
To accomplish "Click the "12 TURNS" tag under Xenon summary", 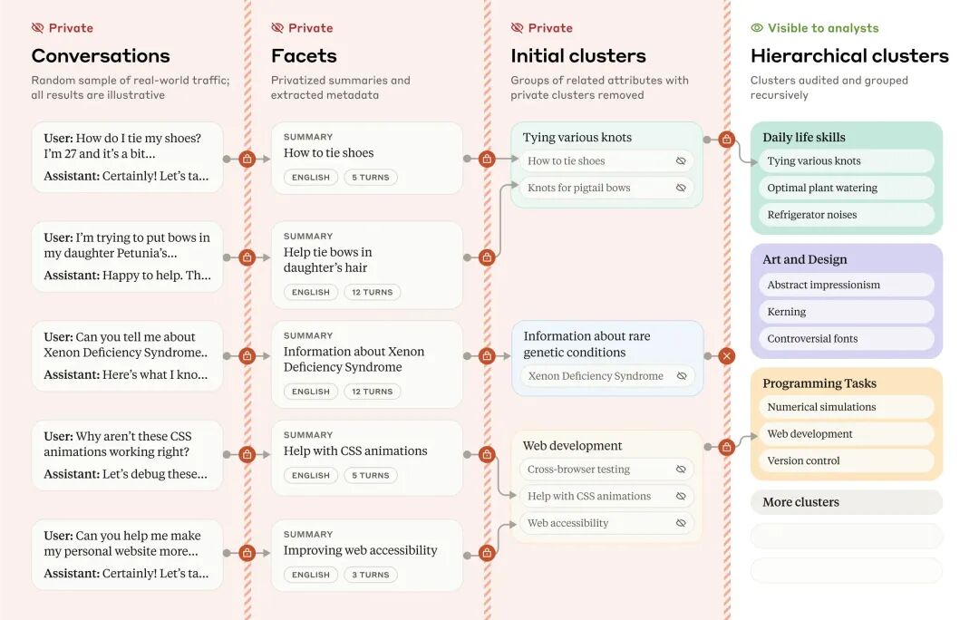I will click(372, 392).
